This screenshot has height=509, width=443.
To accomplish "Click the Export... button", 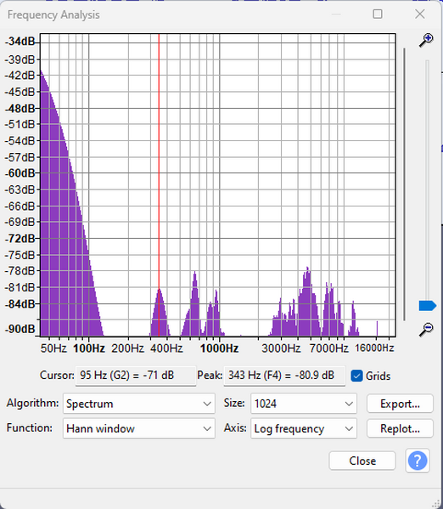I will [x=400, y=404].
